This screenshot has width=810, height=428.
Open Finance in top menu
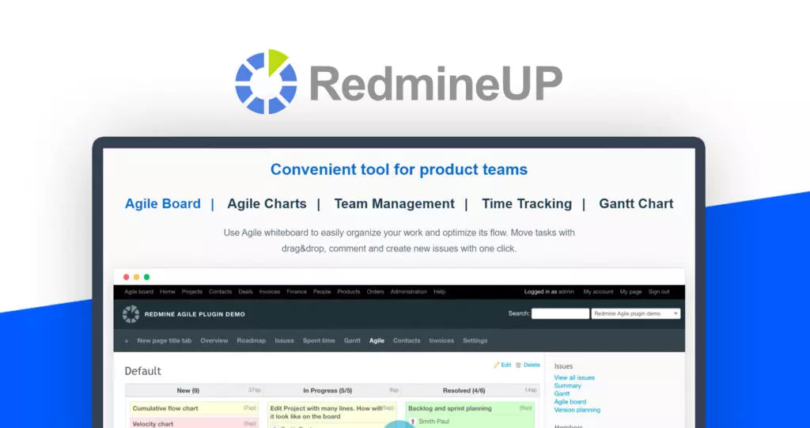[x=297, y=292]
